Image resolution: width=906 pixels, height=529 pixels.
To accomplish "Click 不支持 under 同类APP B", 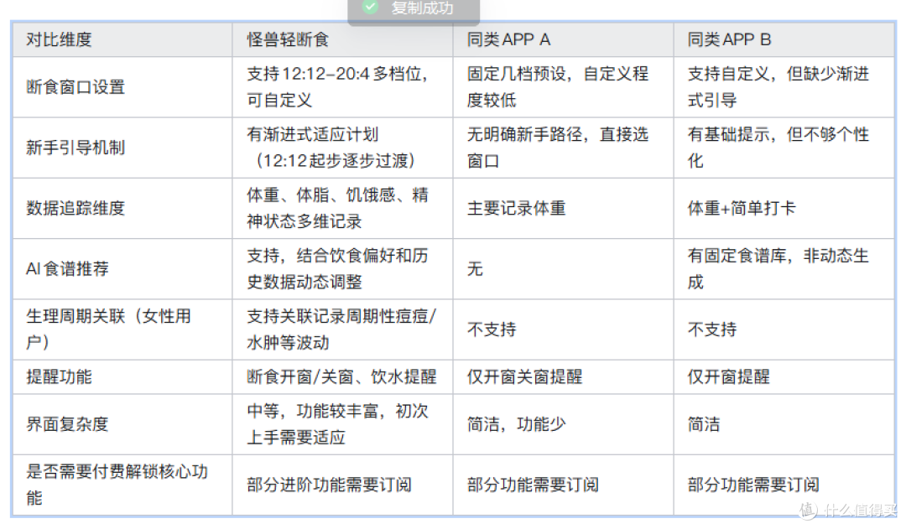I will pyautogui.click(x=784, y=329).
